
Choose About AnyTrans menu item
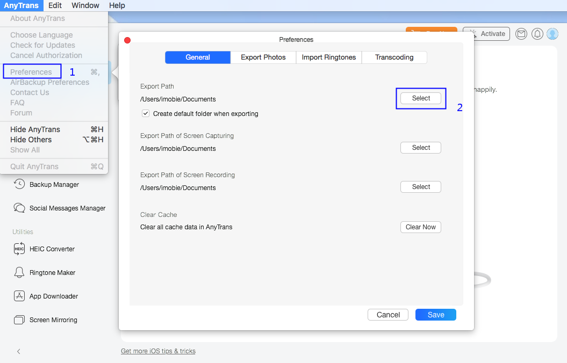tap(54, 18)
